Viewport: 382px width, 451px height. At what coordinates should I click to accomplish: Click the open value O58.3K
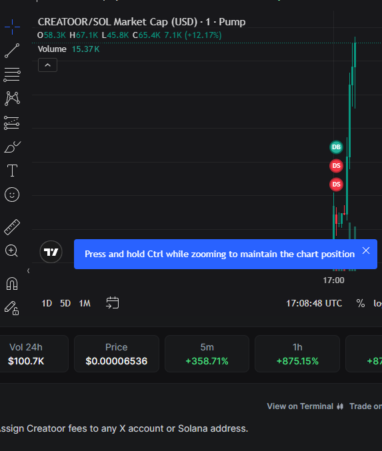tap(51, 35)
